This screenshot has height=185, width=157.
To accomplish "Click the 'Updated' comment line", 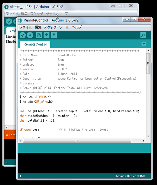I will (42, 65).
